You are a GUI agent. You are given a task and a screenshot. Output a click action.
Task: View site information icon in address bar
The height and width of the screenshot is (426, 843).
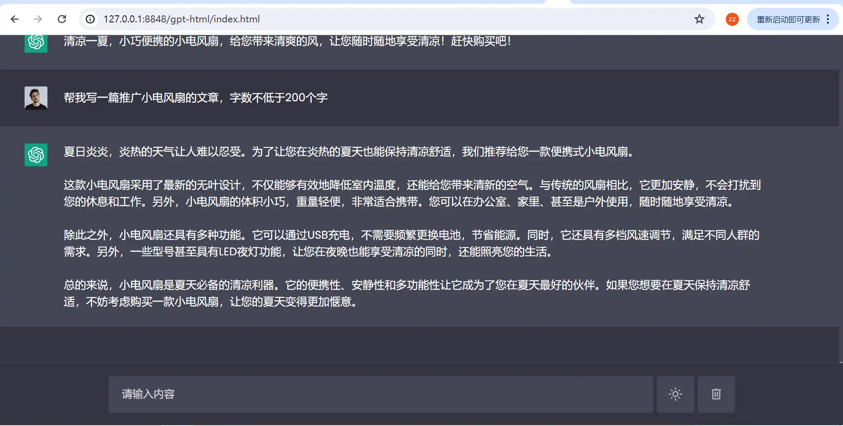tap(90, 19)
